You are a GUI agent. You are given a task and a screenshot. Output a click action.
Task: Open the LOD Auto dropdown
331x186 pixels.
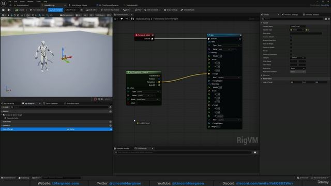point(100,15)
